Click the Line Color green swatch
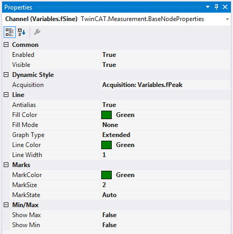The image size is (233, 234). pyautogui.click(x=106, y=145)
